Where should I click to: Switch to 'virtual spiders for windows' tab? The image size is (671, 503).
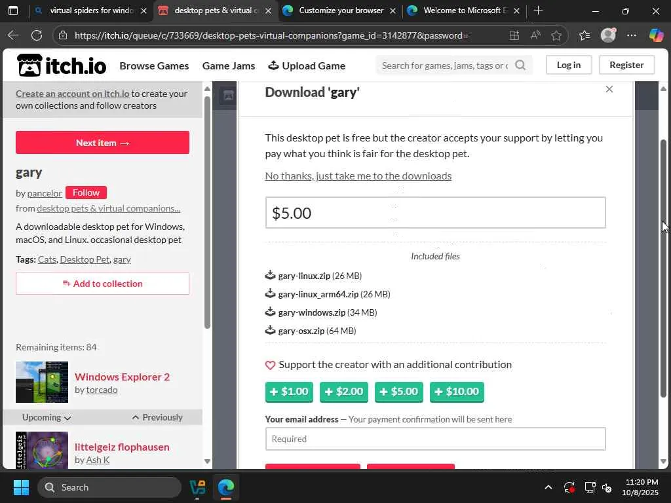tap(91, 10)
